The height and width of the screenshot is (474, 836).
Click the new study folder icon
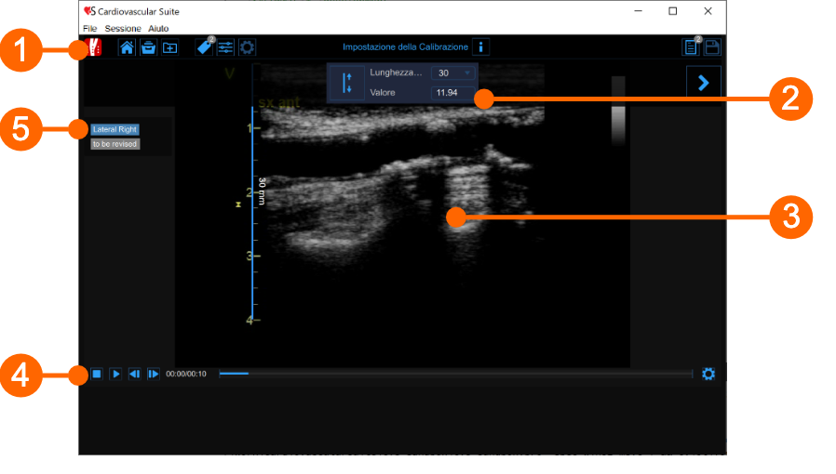(x=169, y=48)
